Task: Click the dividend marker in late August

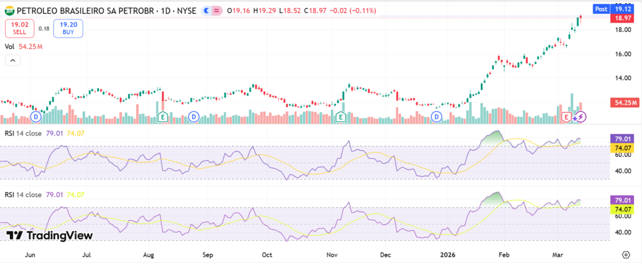Action: point(194,117)
